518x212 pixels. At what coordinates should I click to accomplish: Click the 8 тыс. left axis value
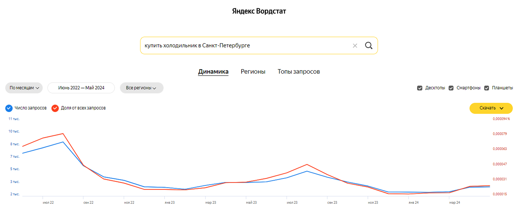[x=15, y=144]
